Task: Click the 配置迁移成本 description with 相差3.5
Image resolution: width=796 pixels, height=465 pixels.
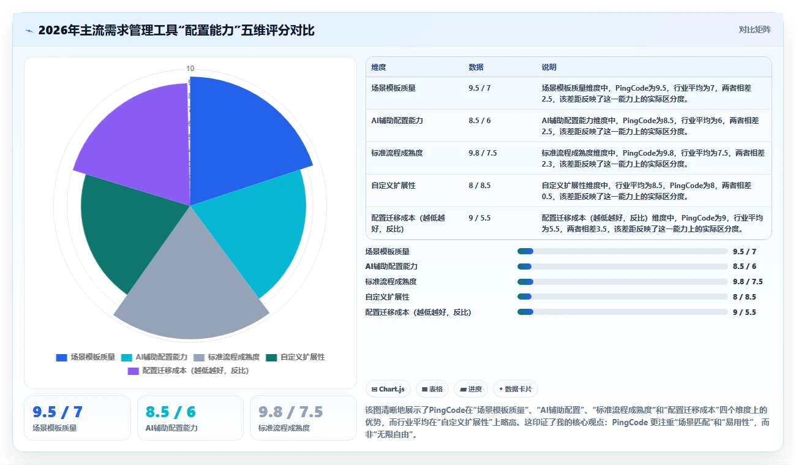Action: (x=652, y=223)
